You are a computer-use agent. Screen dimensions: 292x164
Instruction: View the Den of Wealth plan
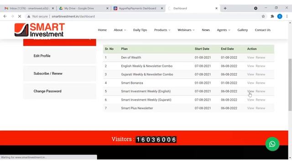(250, 57)
